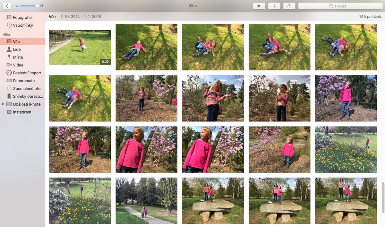This screenshot has width=385, height=227.
Task: Click the vertical scrollbar handle
Action: tap(383, 197)
